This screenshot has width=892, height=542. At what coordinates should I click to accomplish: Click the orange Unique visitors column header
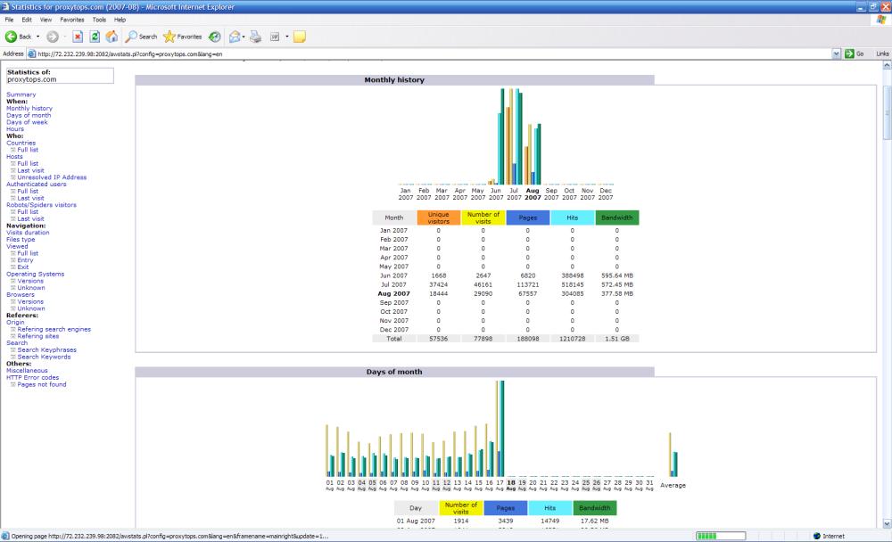(438, 218)
